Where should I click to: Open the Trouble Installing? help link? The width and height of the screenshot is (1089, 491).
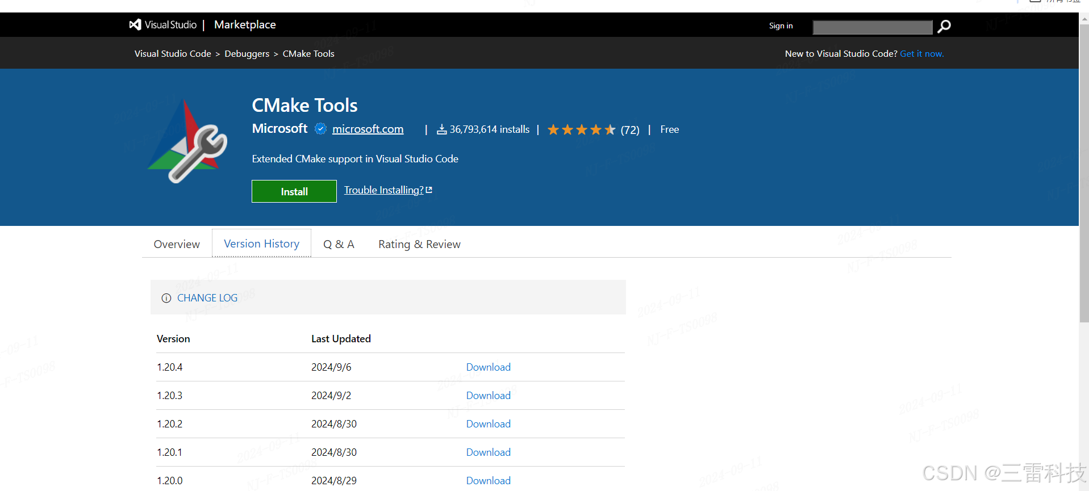tap(388, 190)
